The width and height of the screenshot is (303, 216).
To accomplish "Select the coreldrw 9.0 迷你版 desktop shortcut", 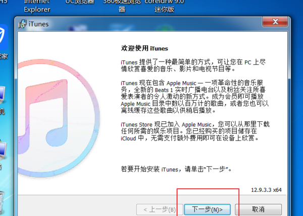I will [164, 6].
